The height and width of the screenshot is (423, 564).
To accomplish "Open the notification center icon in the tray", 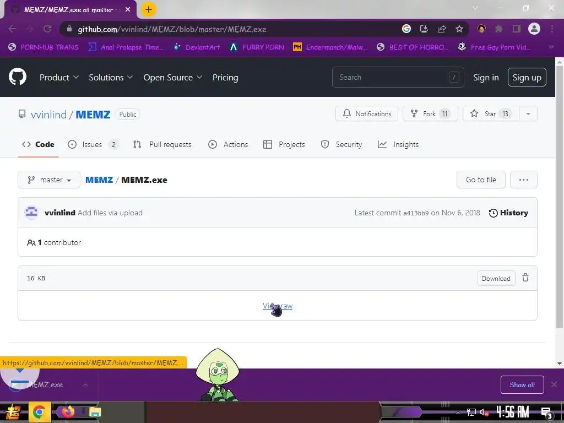I will pyautogui.click(x=547, y=413).
